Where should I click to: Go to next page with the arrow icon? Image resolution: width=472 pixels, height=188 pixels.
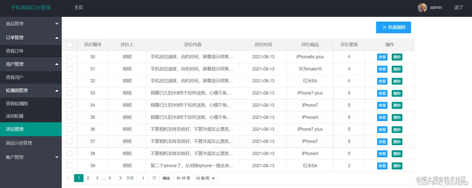tap(120, 178)
